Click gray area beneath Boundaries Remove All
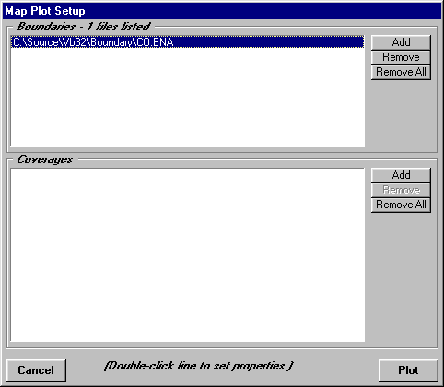The image size is (444, 387). pyautogui.click(x=401, y=113)
